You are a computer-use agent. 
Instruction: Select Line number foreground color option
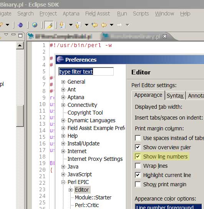click(x=168, y=207)
